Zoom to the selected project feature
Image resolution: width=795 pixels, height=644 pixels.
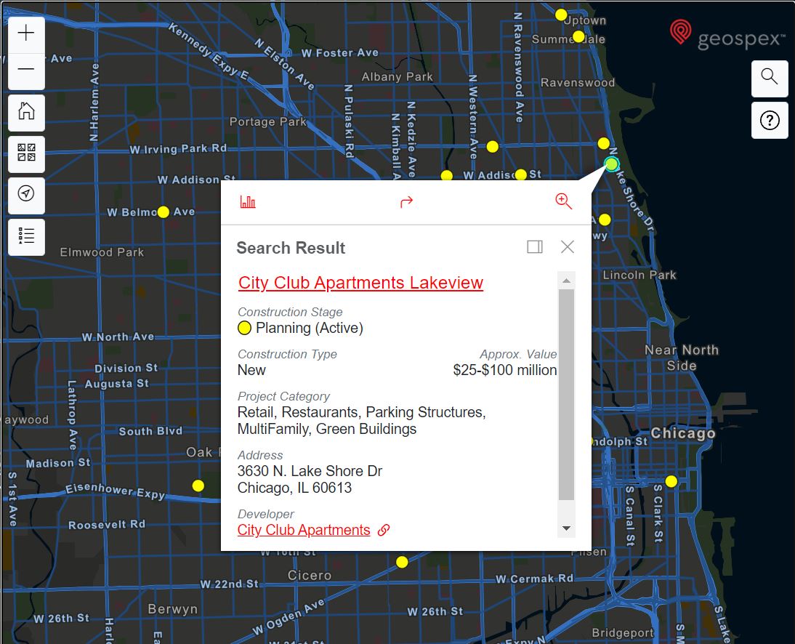coord(563,201)
